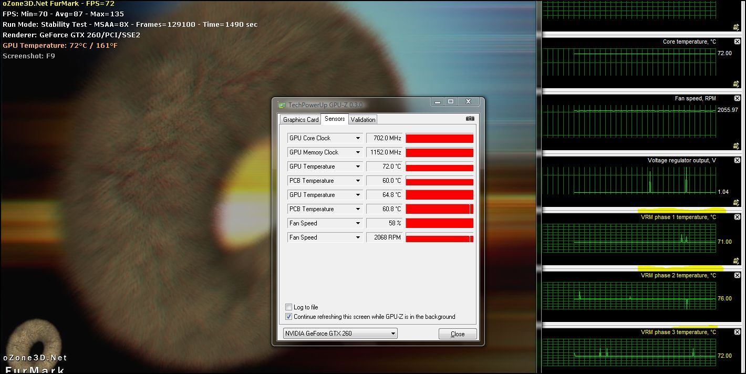
Task: Select the Sensors tab
Action: tap(335, 119)
